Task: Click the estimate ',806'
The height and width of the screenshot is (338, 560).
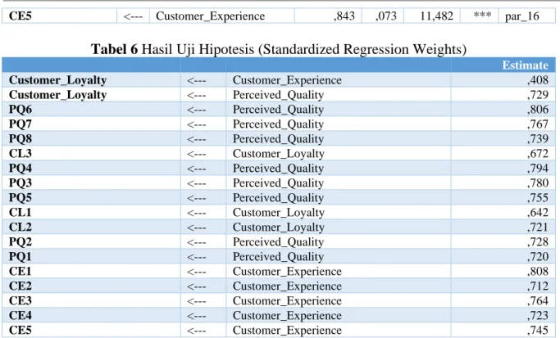Action: tap(538, 110)
